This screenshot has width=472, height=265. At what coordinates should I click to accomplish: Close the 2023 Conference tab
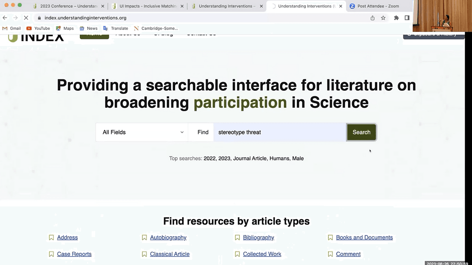(103, 6)
